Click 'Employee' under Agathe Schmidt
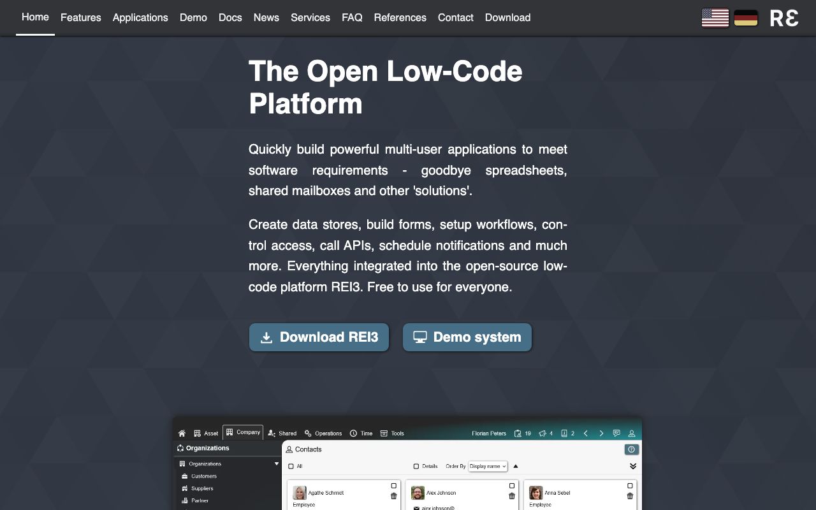 [x=304, y=505]
